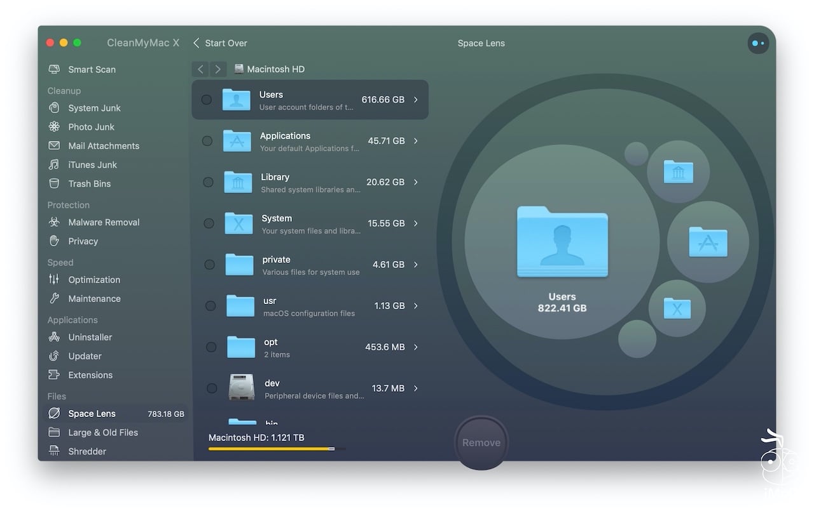Click the Uninstaller icon in sidebar

point(54,337)
